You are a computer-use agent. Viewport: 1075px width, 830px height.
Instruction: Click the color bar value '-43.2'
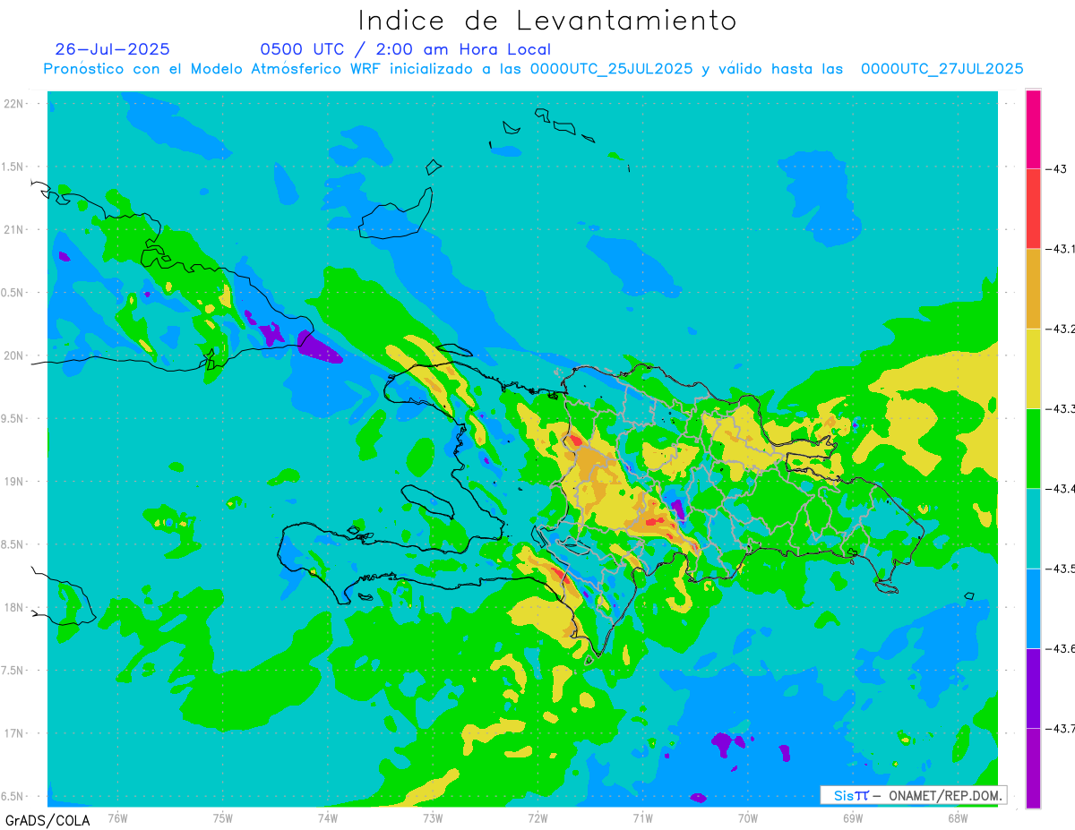pyautogui.click(x=1062, y=329)
